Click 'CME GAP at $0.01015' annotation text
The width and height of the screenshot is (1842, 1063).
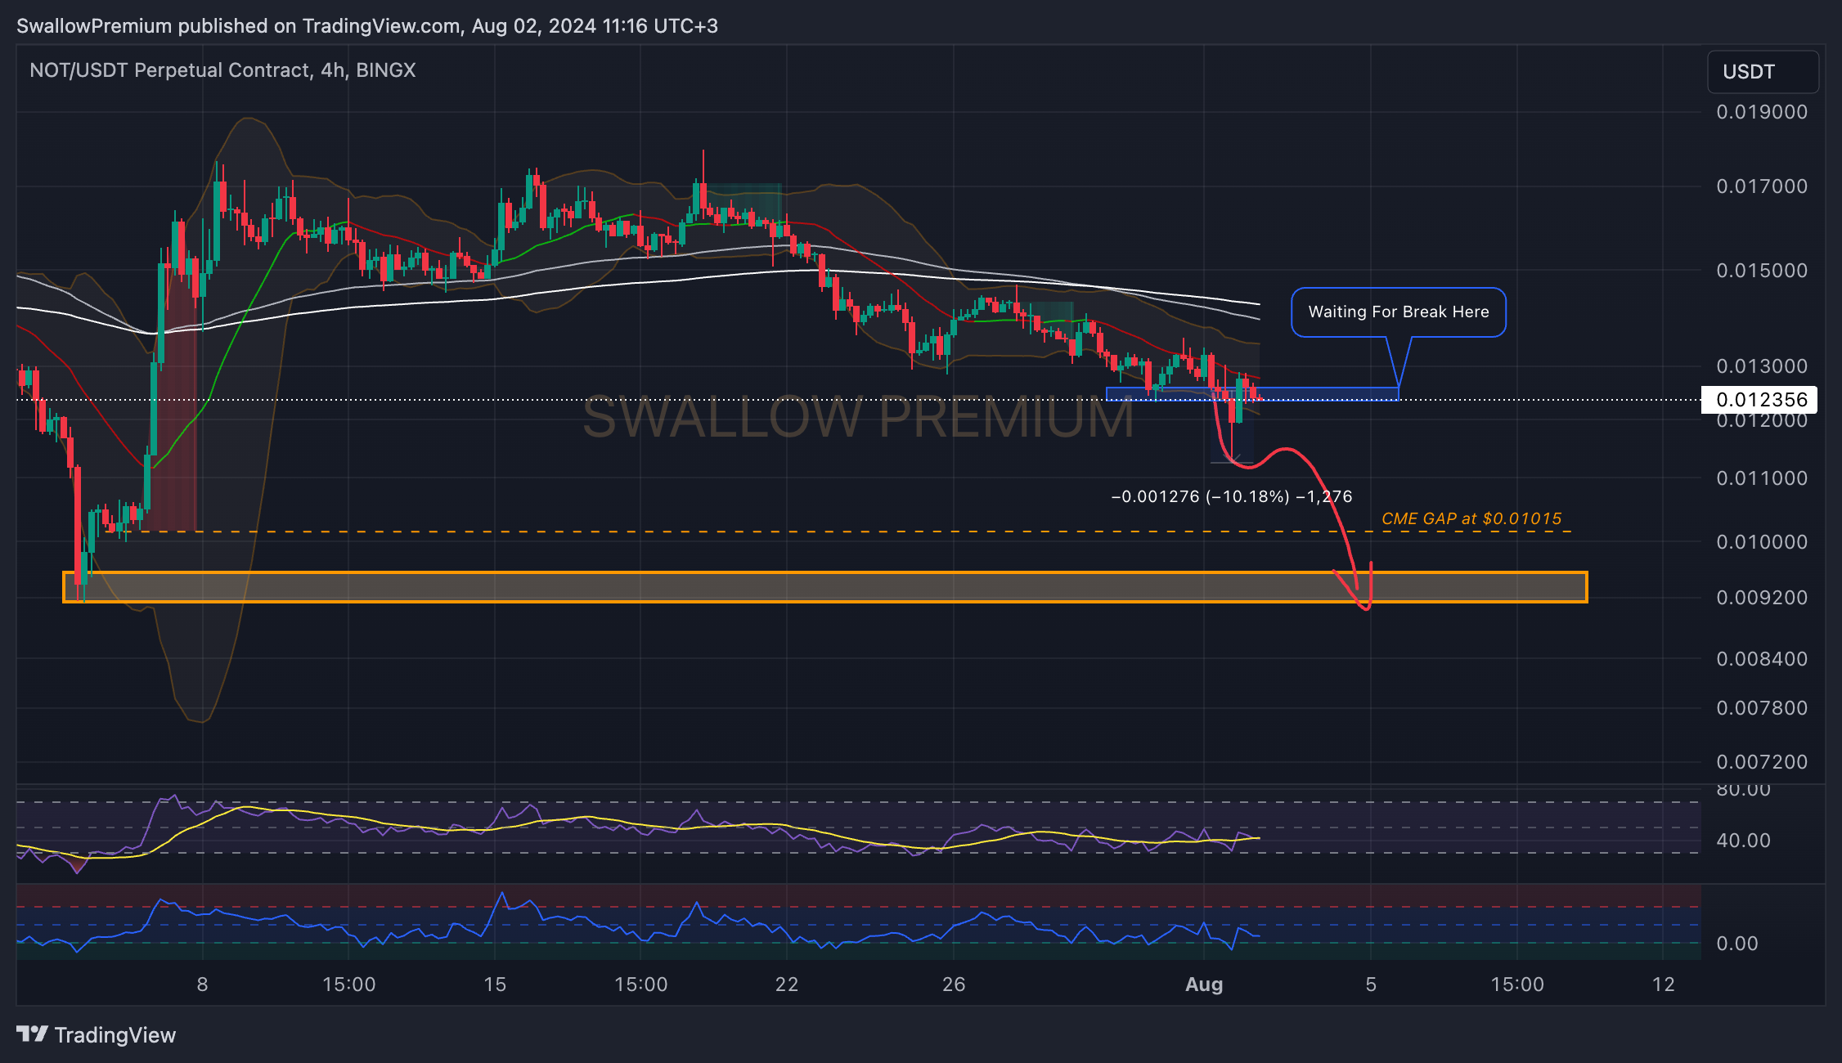coord(1471,518)
